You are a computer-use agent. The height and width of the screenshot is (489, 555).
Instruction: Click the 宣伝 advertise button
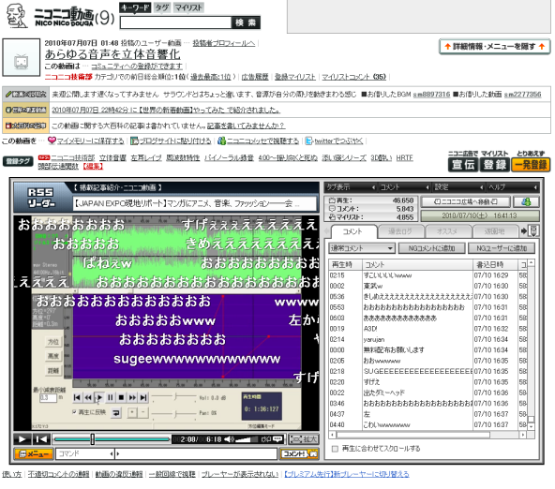coord(463,165)
